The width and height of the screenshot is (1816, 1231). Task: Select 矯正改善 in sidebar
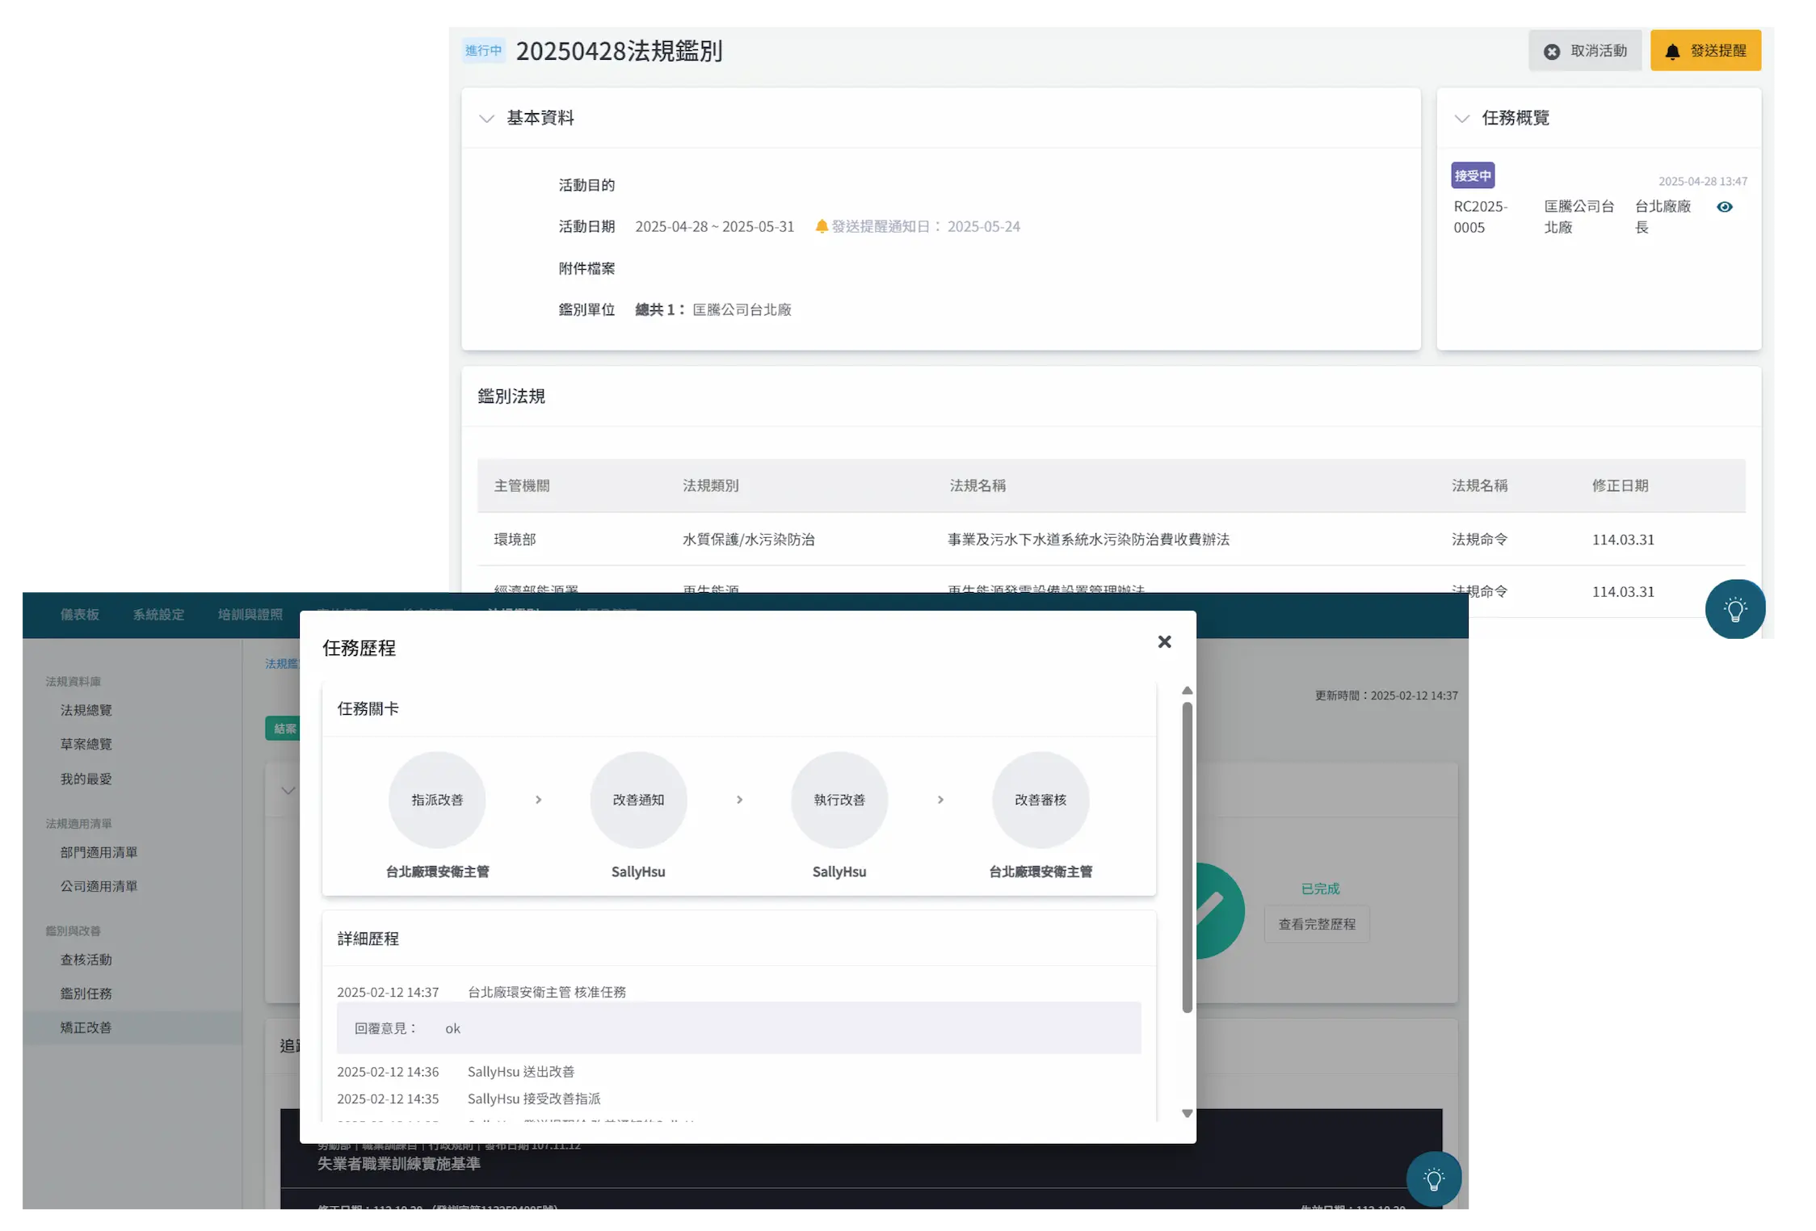coord(132,1027)
